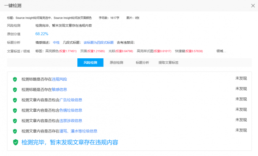Open the 标题分析 tab
The width and height of the screenshot is (258, 156).
tap(142, 62)
